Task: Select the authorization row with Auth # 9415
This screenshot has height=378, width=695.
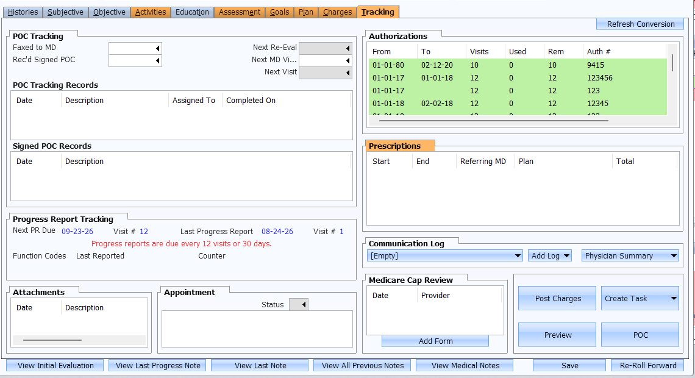Action: coord(518,65)
